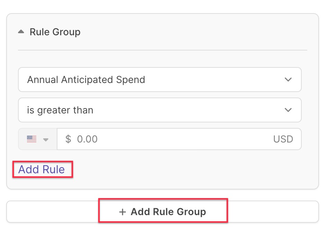Collapse the Rule Group with the triangle icon
Screen dimensions: 328x231
(21, 32)
